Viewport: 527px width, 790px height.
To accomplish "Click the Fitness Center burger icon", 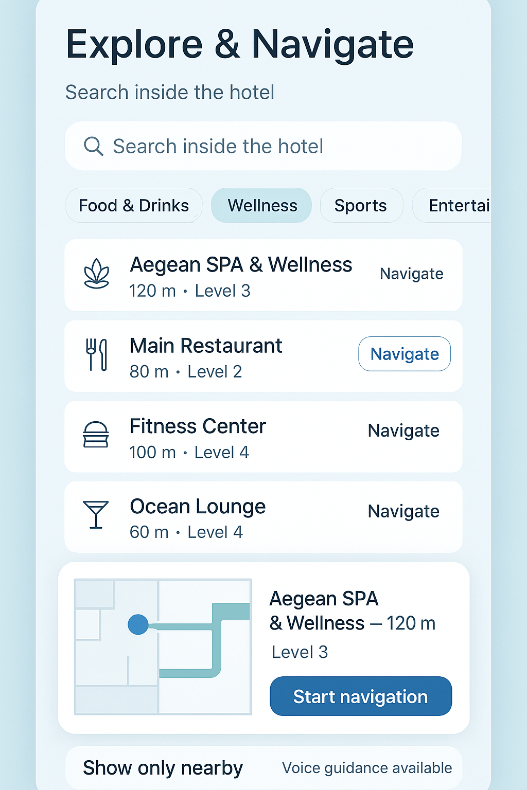I will pos(96,435).
